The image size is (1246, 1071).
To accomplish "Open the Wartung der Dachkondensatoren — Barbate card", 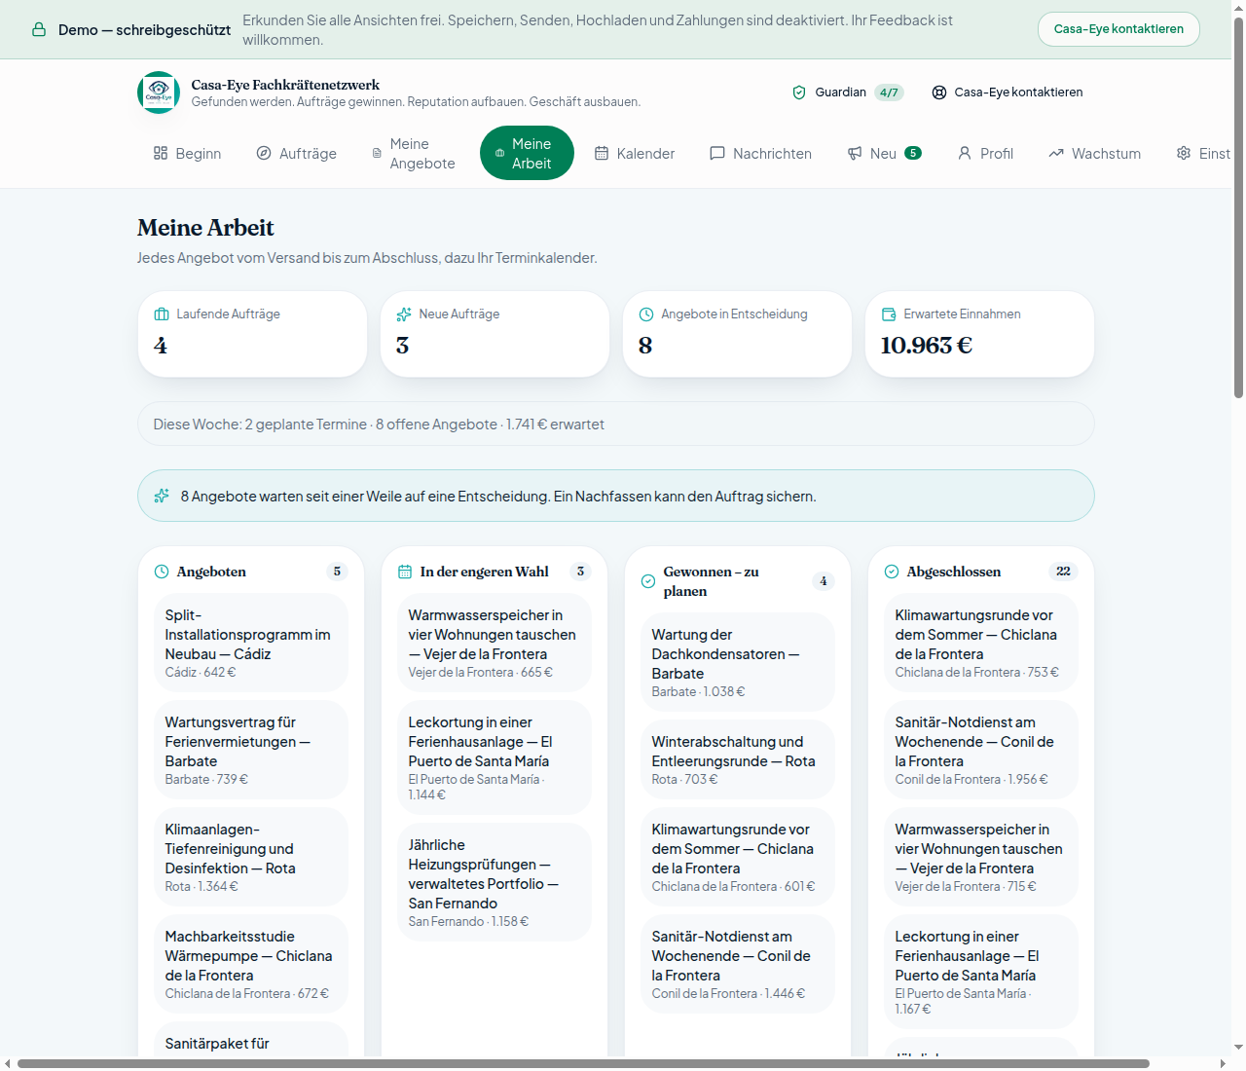I will coord(738,662).
